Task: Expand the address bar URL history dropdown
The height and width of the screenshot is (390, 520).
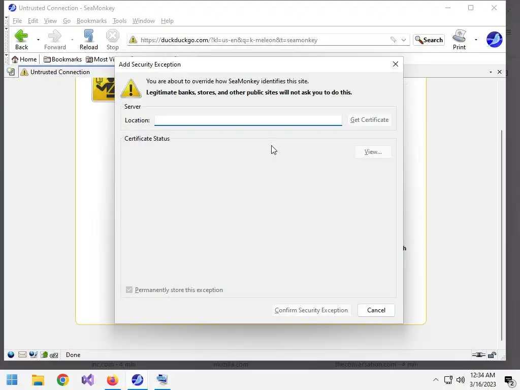Action: (x=404, y=40)
